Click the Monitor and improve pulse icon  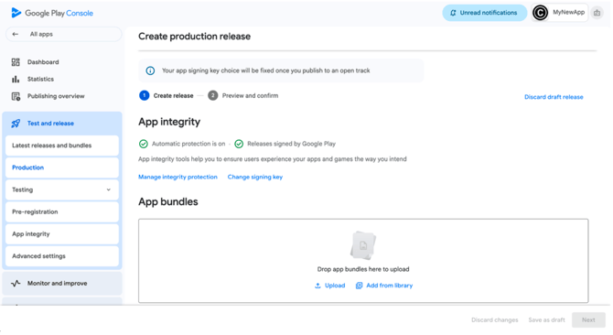[16, 284]
